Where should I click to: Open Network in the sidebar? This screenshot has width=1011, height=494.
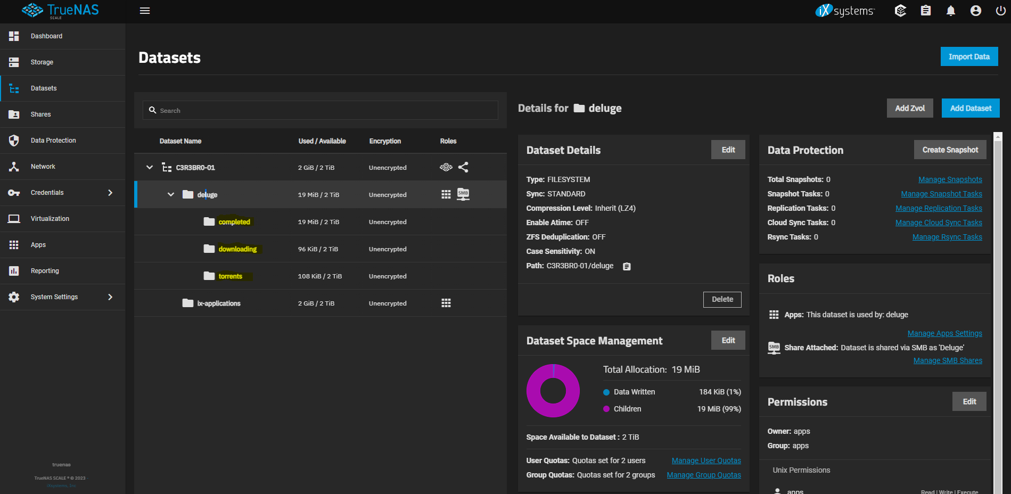[63, 167]
